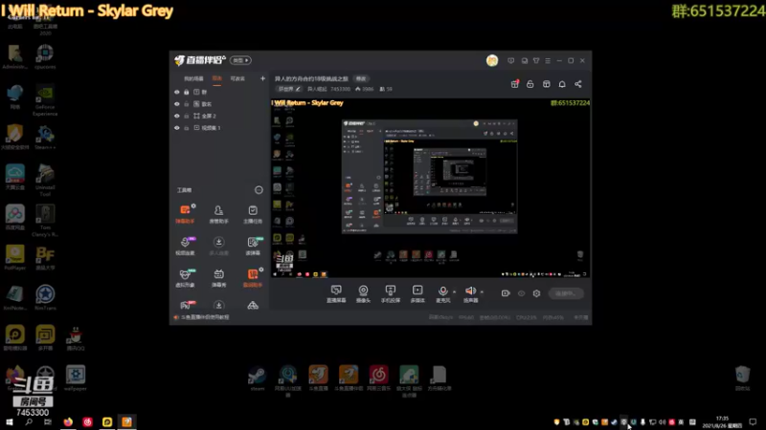The height and width of the screenshot is (430, 766).
Task: Open the Recycle Bin on desktop
Action: pos(742,378)
